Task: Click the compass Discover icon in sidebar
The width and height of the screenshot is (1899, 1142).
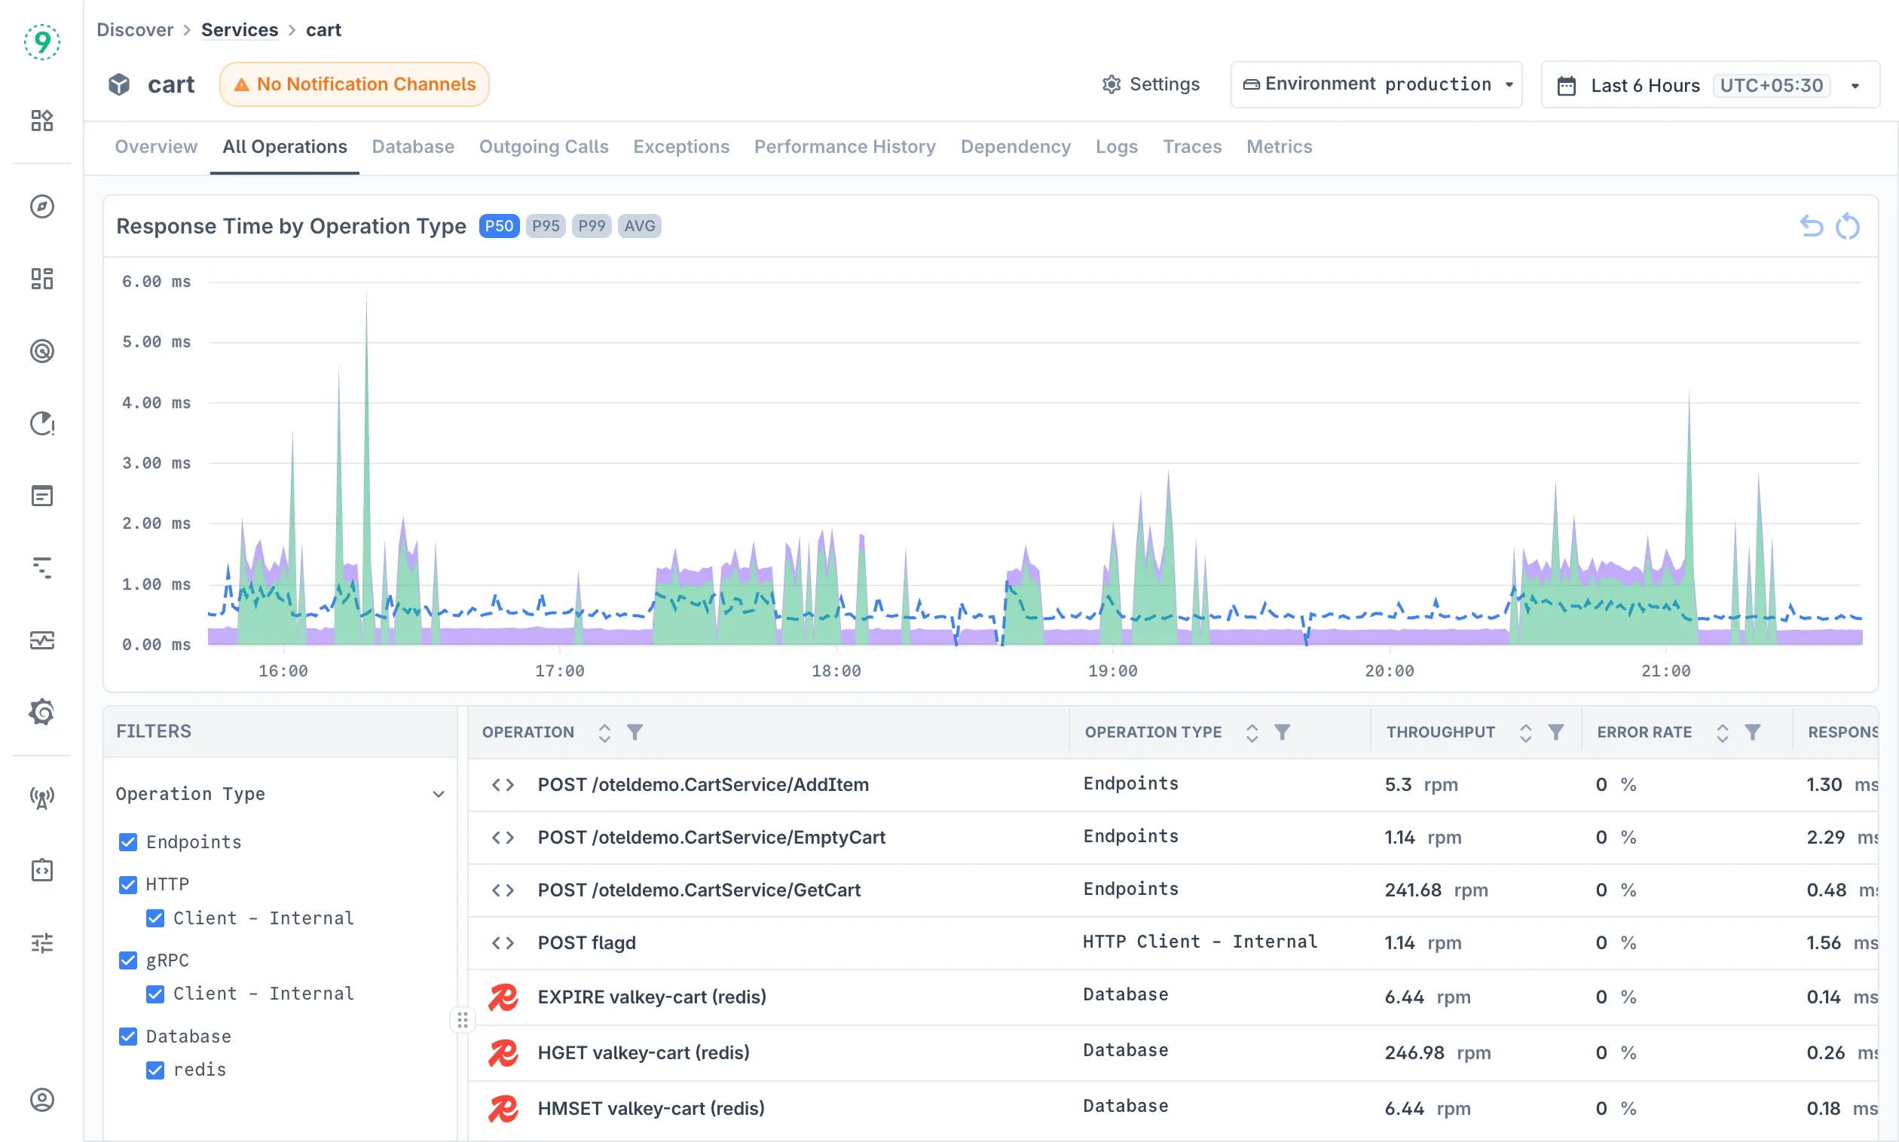Action: [41, 206]
